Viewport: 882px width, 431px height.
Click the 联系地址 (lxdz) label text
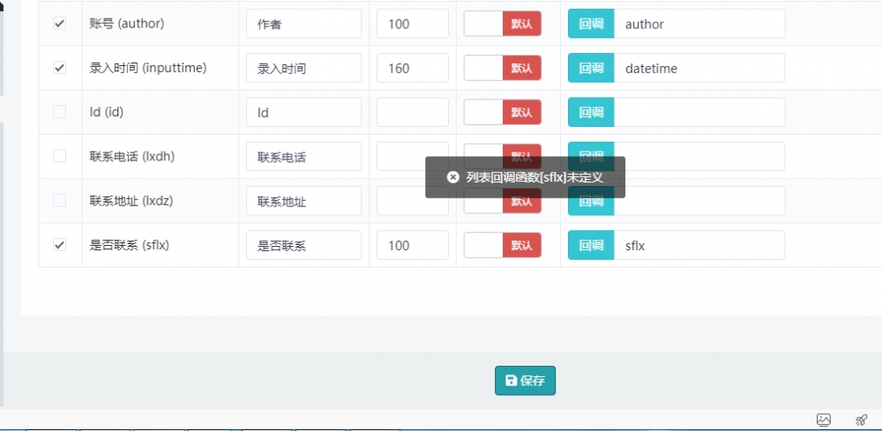click(131, 201)
